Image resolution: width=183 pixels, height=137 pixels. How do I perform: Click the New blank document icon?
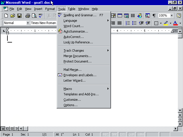6,15
